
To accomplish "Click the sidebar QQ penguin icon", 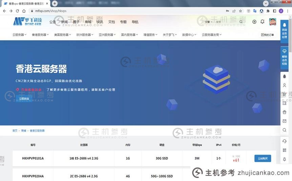I will 284,76.
